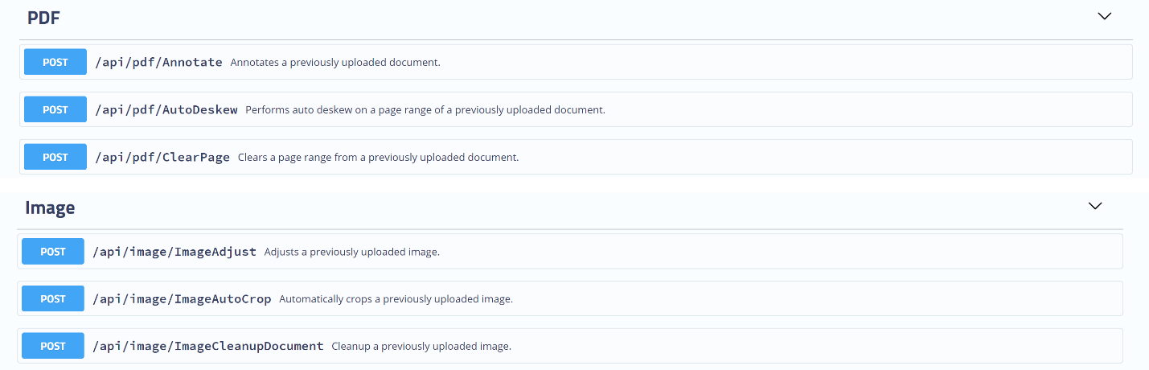Open the /api/image/ImageCleanupDocument path link

[208, 346]
